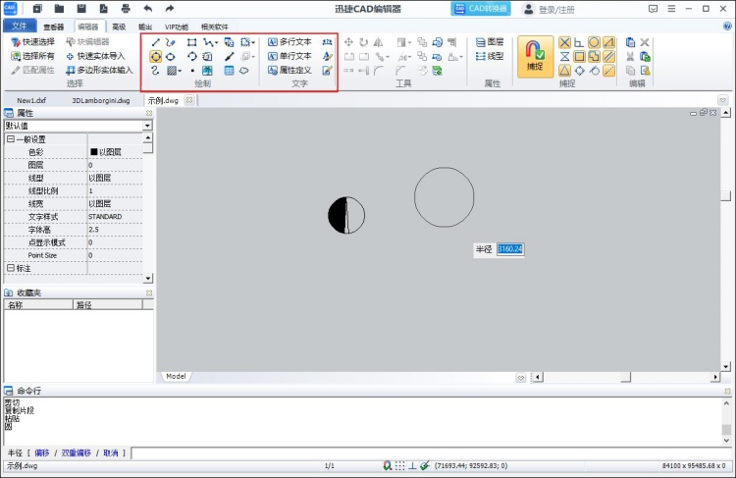Open the hatch tool dropdown arrow
This screenshot has width=736, height=478.
pos(180,71)
